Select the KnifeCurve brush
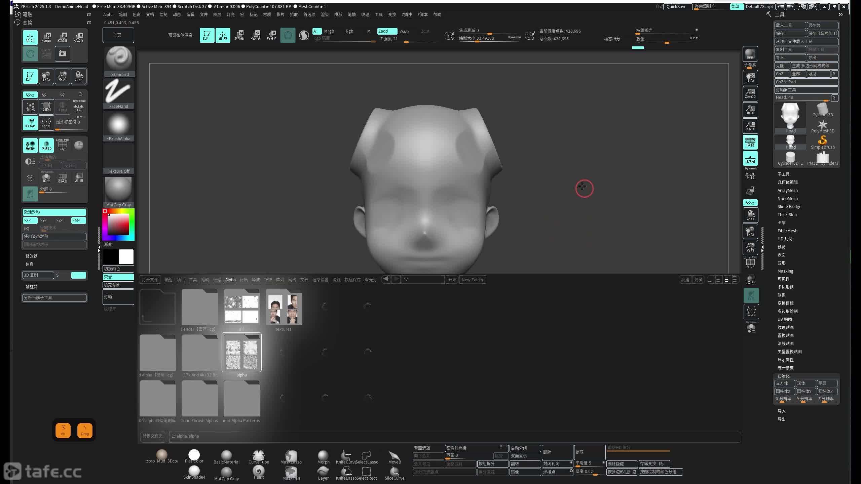 (x=346, y=457)
